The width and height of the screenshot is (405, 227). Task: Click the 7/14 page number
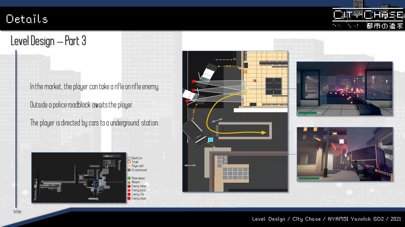pos(17,212)
